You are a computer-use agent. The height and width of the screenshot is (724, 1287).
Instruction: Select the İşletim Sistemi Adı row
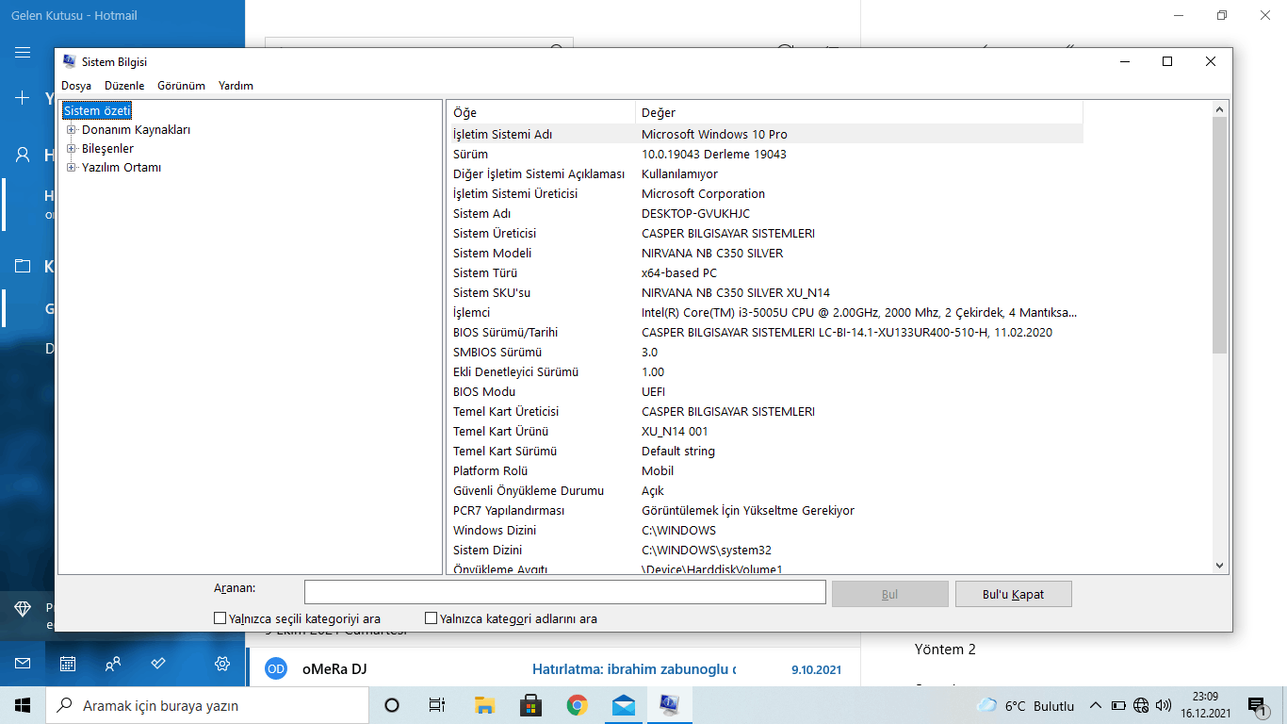pyautogui.click(x=765, y=135)
